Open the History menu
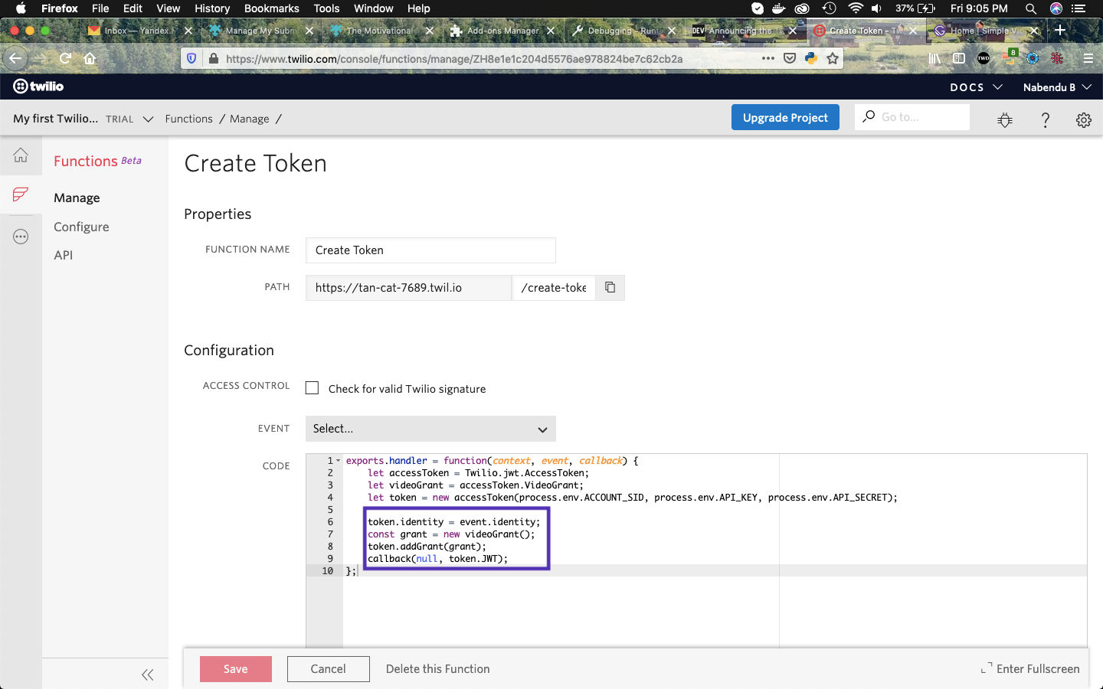The image size is (1103, 689). point(212,8)
